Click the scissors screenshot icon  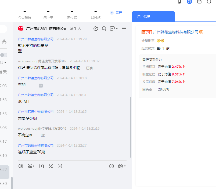[x=30, y=166]
